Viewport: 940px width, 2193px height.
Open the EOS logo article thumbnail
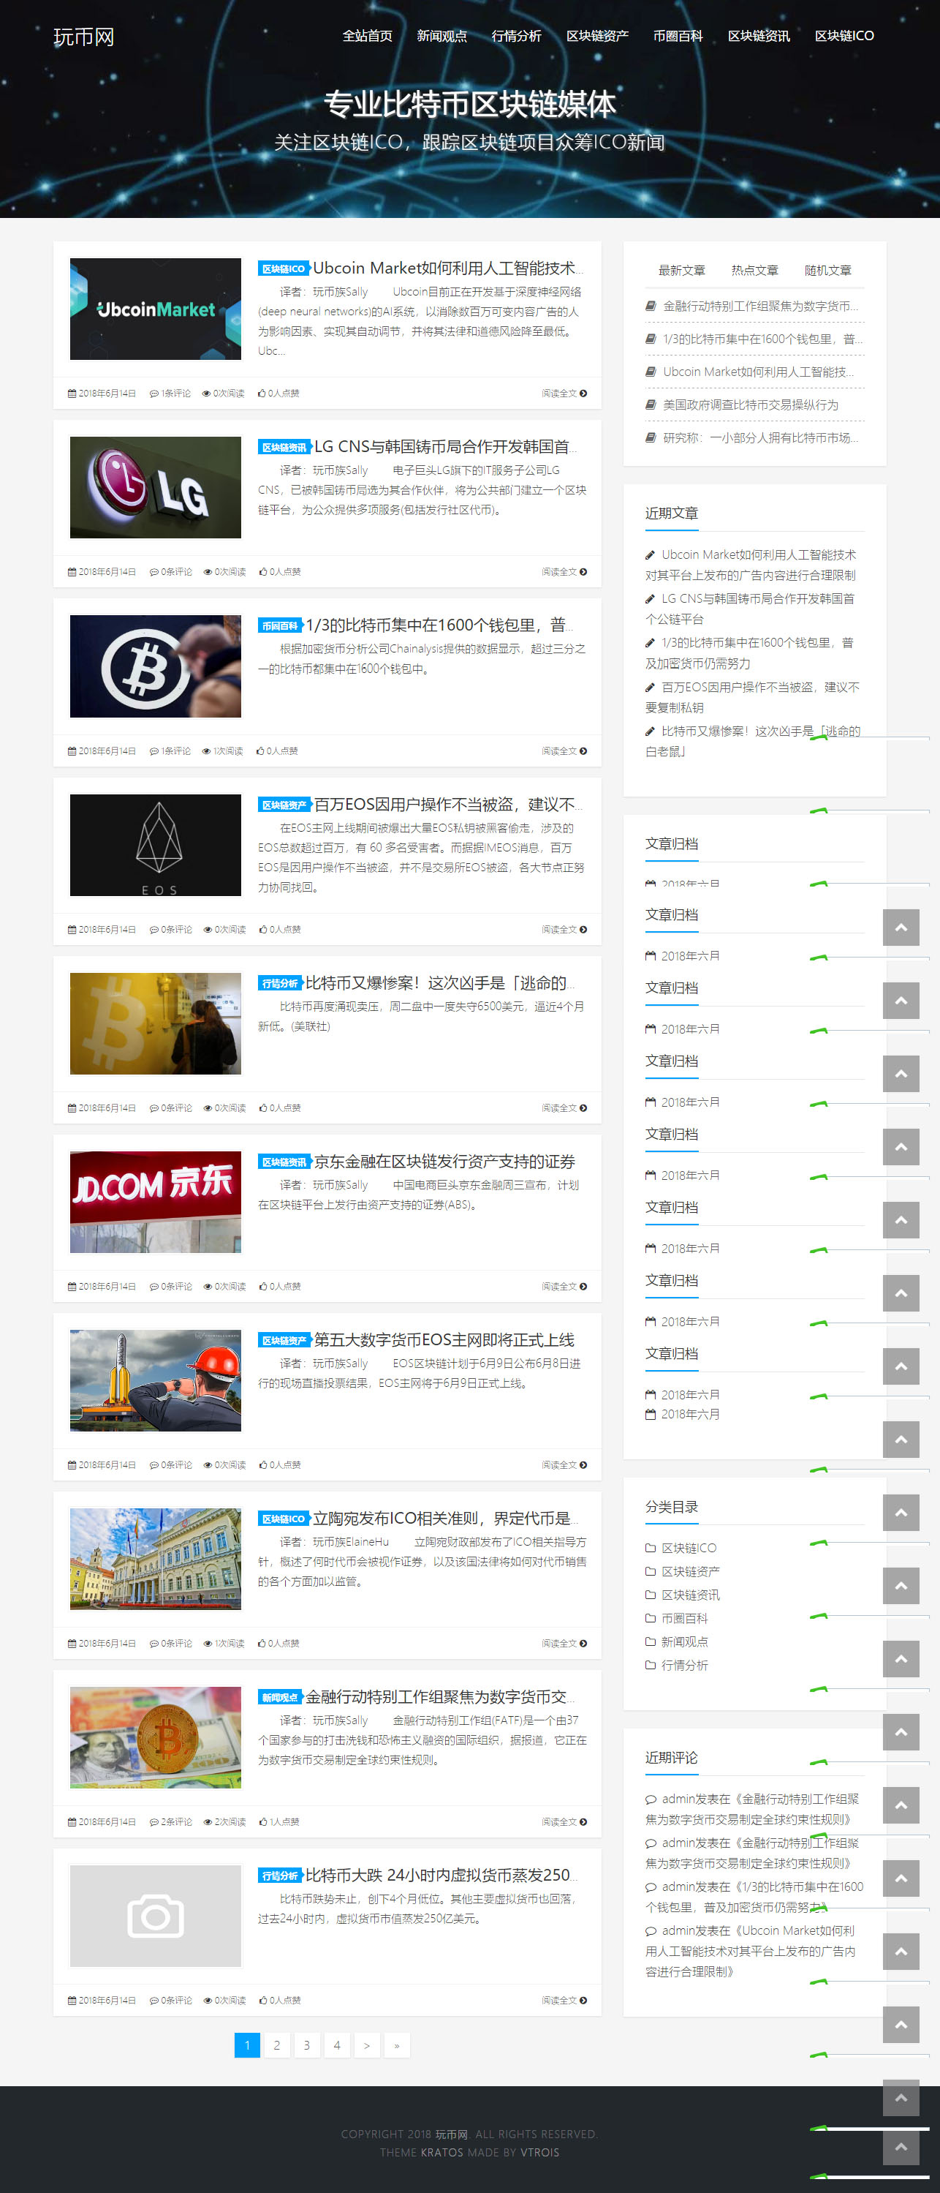(x=156, y=846)
